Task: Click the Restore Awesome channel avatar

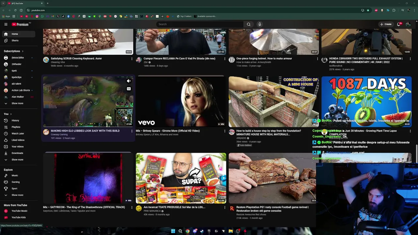Action: 232,209
